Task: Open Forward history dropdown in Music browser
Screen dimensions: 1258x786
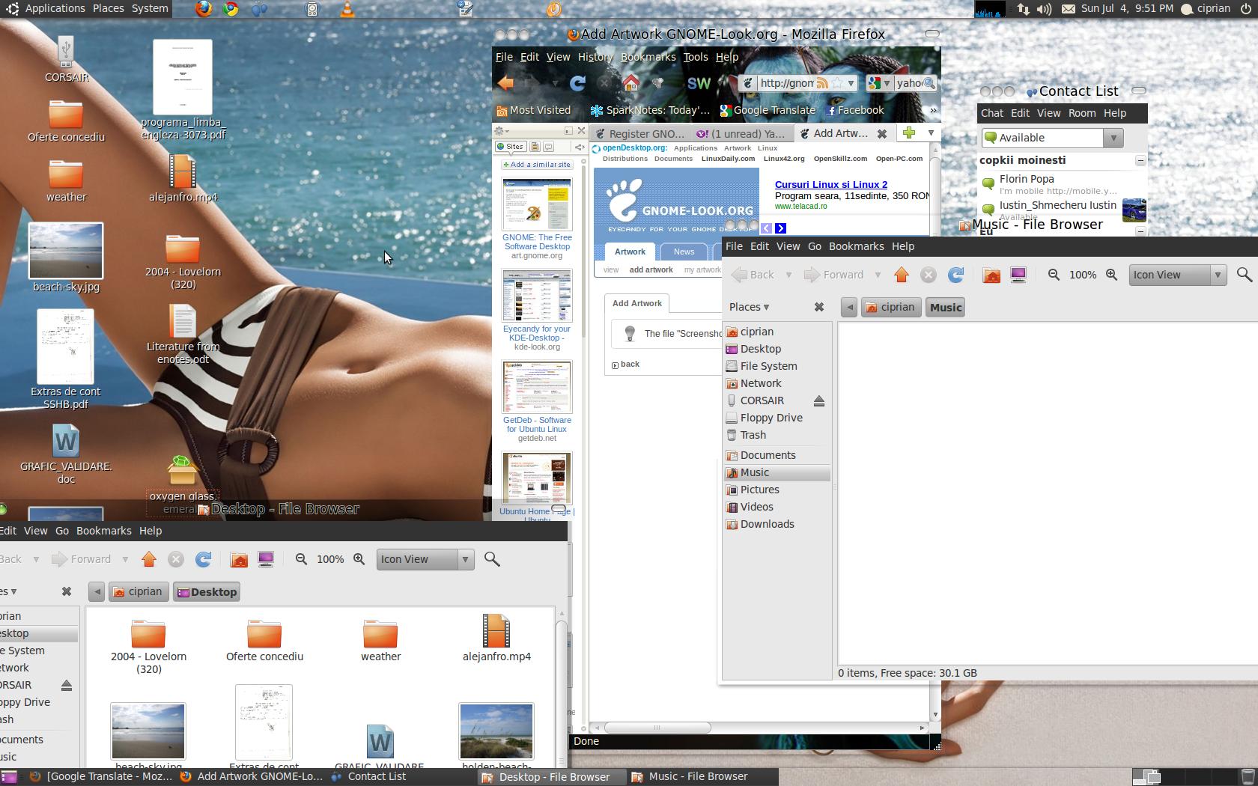Action: (x=878, y=275)
